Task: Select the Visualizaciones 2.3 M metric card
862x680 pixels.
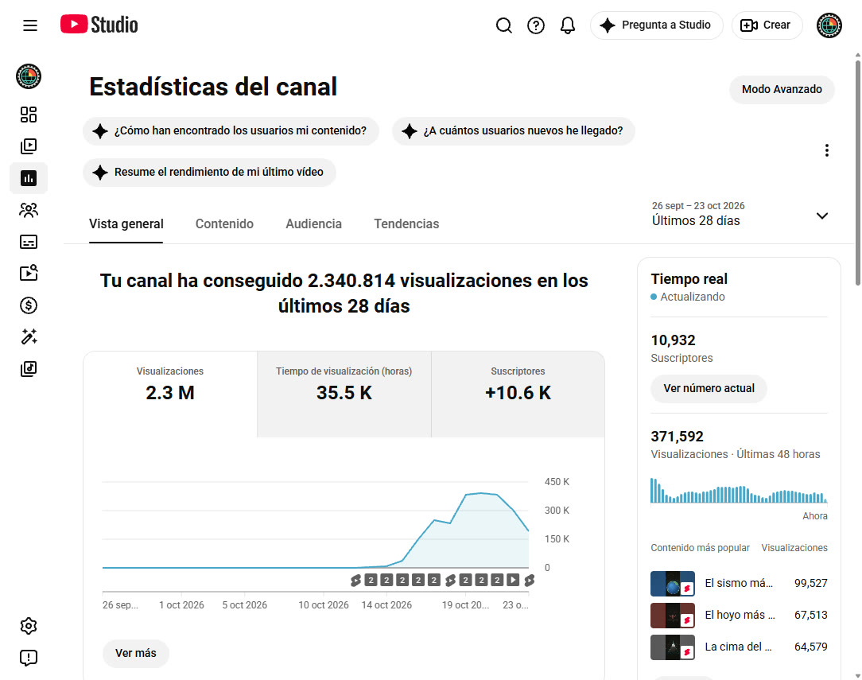Action: [170, 394]
